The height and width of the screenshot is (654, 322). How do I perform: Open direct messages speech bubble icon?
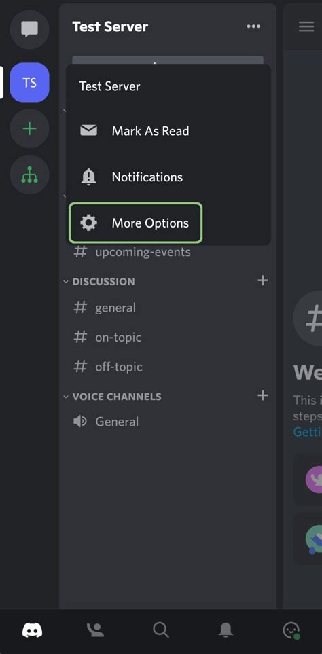[x=30, y=30]
